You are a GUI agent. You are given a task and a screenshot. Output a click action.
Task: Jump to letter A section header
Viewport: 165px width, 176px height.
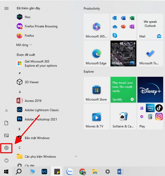[x=20, y=92]
